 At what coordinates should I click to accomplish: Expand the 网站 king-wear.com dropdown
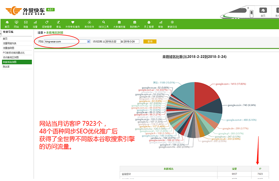pos(88,42)
